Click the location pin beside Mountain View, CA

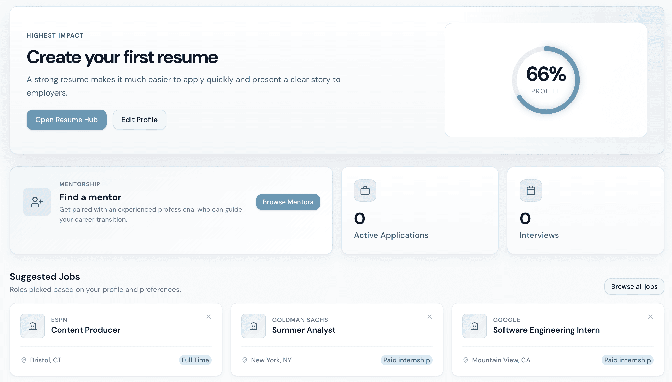click(465, 360)
